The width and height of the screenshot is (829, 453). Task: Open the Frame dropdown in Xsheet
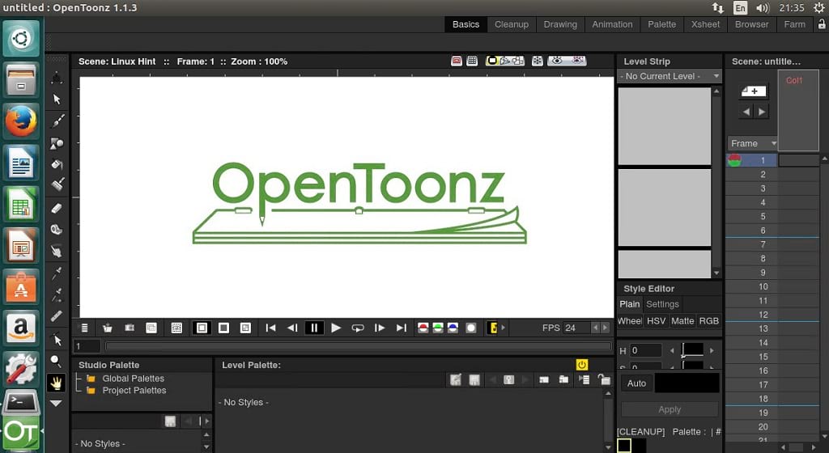753,144
